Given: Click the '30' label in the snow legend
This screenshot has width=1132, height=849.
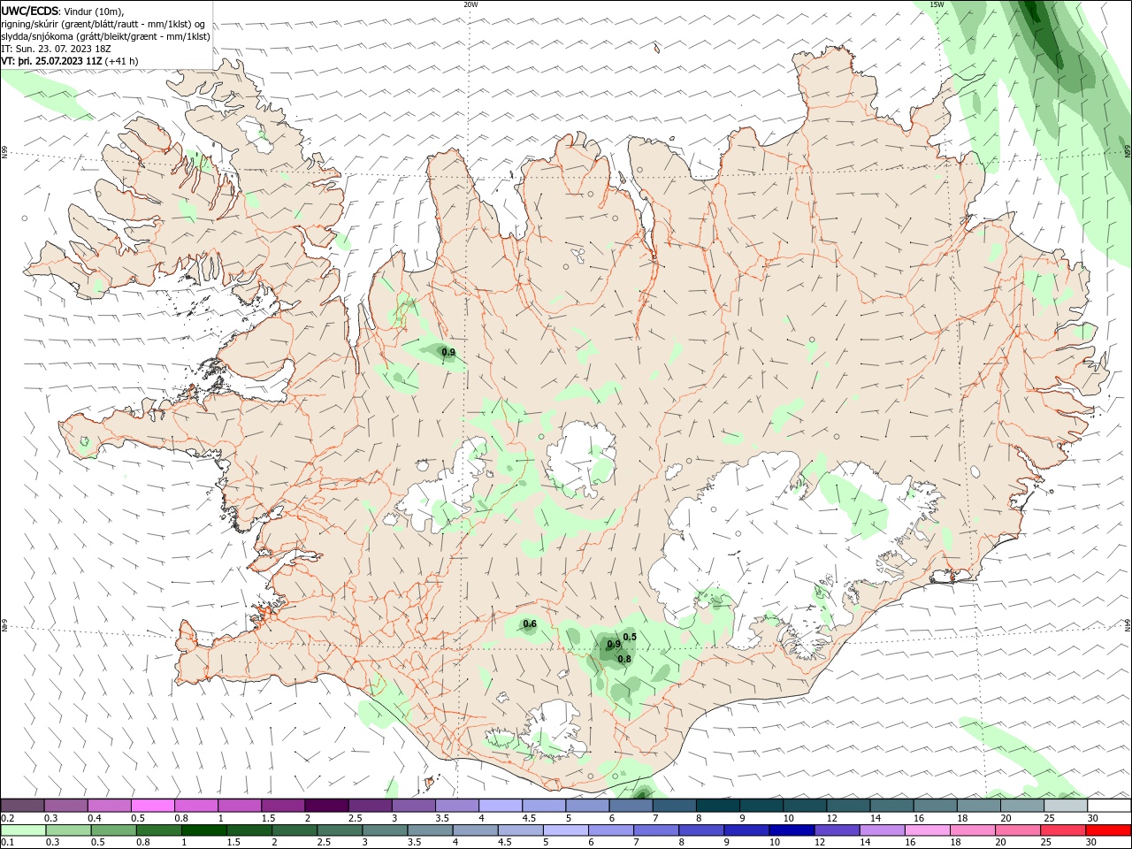Looking at the screenshot, I should pos(1093,818).
